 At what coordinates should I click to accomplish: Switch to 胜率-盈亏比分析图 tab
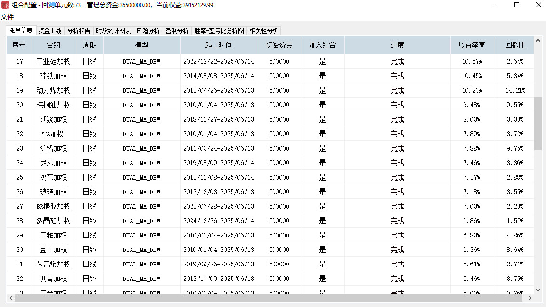(219, 31)
